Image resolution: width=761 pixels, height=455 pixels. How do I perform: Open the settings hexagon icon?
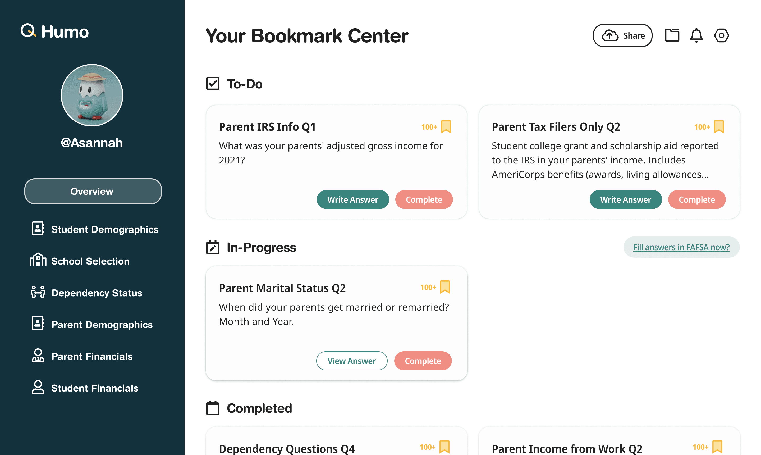click(x=721, y=35)
